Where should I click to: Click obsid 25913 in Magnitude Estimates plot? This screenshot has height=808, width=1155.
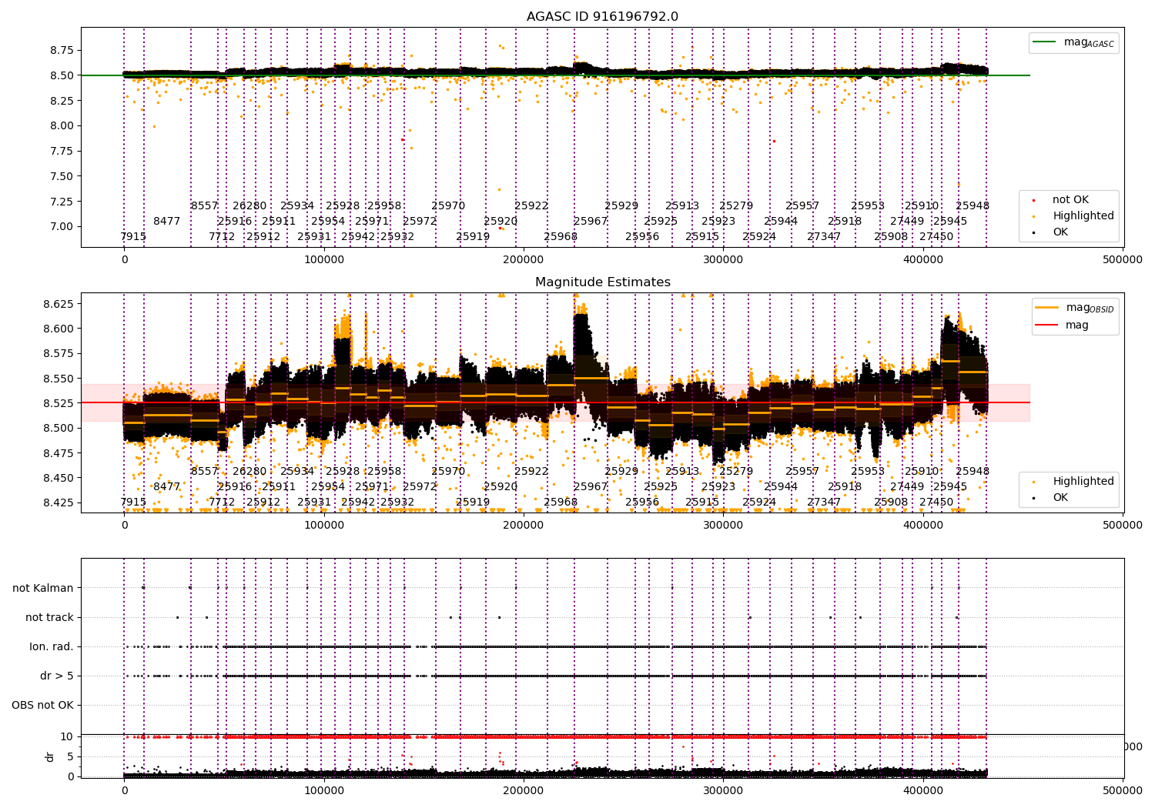(x=682, y=471)
